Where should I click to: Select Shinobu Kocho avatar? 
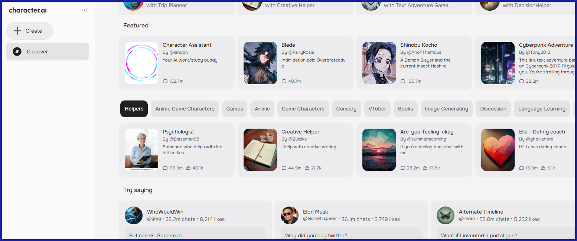379,63
